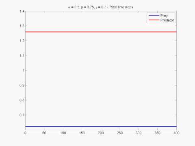Click the x-axis tick label 50
Image resolution: width=195 pixels, height=146 pixels.
[44, 133]
